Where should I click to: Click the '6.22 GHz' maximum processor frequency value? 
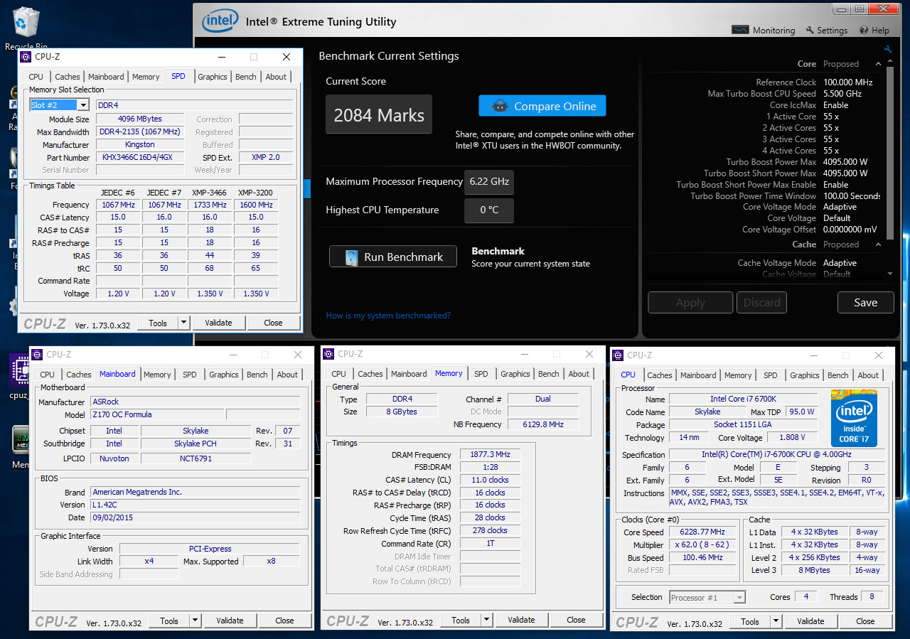pos(489,182)
